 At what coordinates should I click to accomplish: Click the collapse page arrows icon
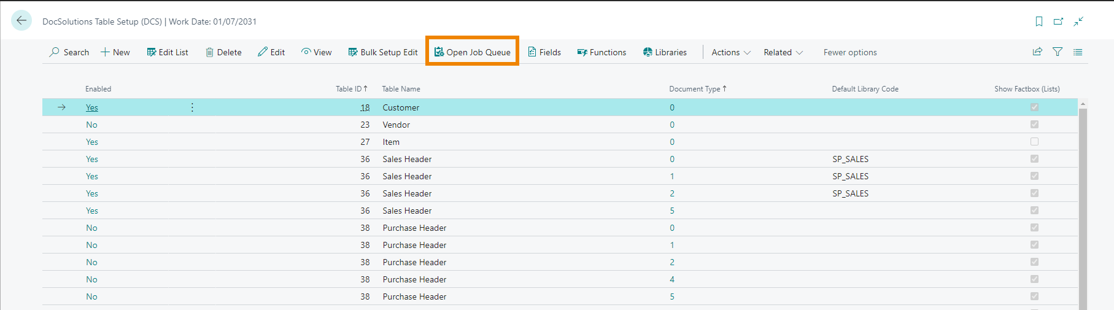coord(1078,21)
